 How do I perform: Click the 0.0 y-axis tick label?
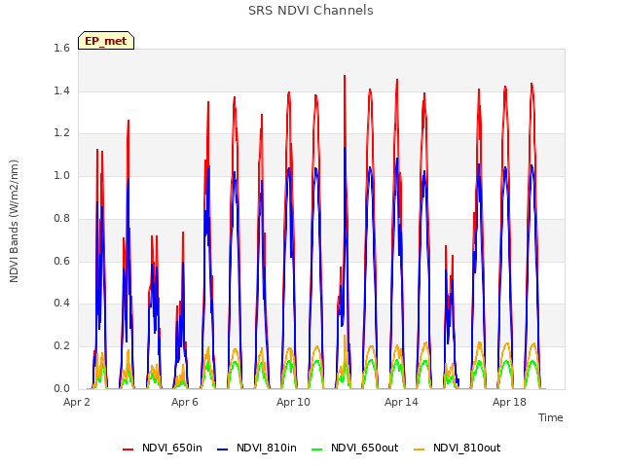pyautogui.click(x=62, y=389)
